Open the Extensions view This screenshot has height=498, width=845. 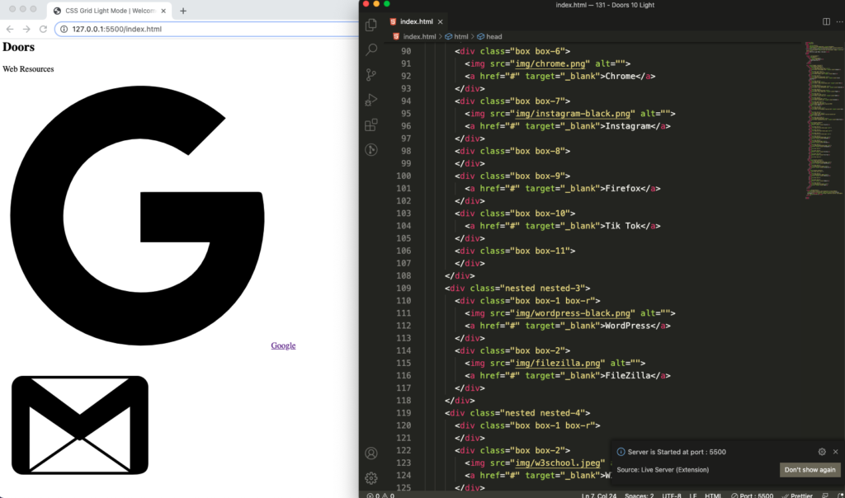click(x=371, y=124)
